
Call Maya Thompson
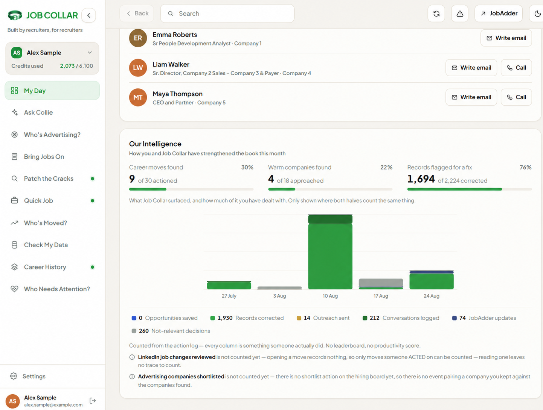[x=516, y=97]
